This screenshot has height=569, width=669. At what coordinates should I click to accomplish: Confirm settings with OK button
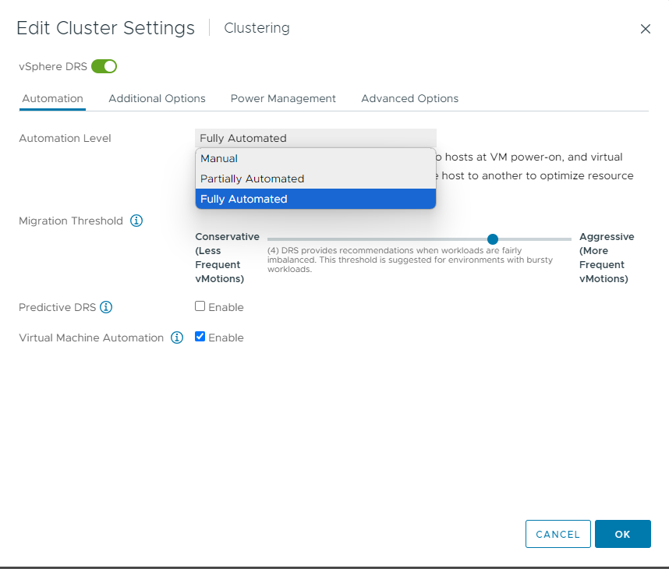623,534
